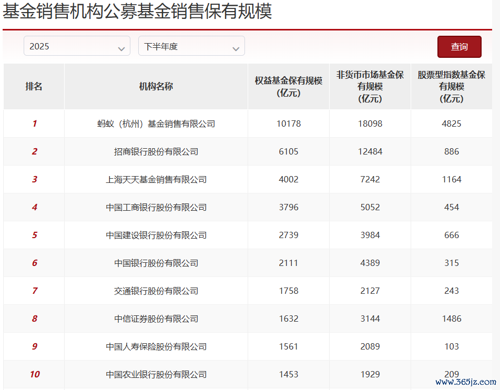Viewport: 500px width, 390px height.
Task: Click the 243 index fund value
Action: [x=452, y=291]
